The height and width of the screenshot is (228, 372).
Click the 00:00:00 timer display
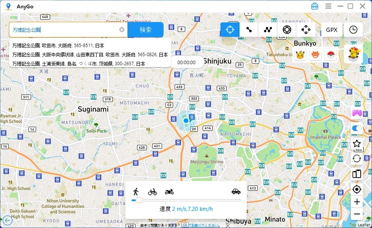click(186, 63)
